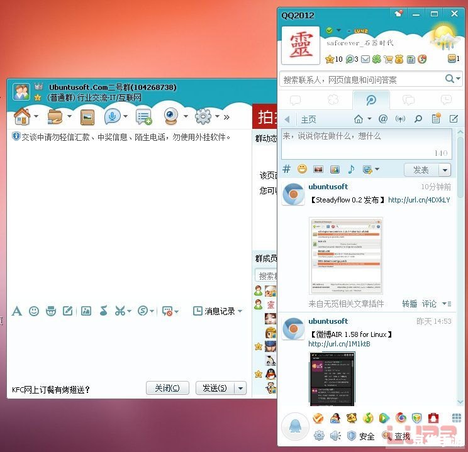Select the microblog tab in QQ2012
Viewport: 468px width, 452px height.
(x=371, y=100)
